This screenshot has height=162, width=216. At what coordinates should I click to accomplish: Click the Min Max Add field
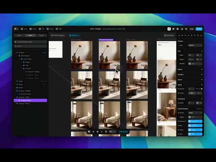[195, 64]
